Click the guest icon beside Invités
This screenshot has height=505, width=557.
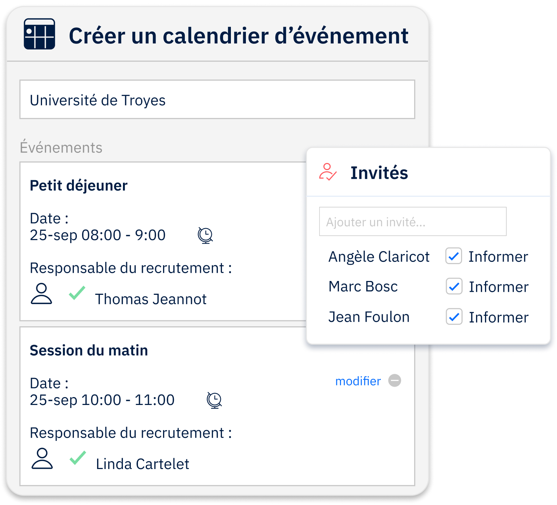tap(328, 172)
